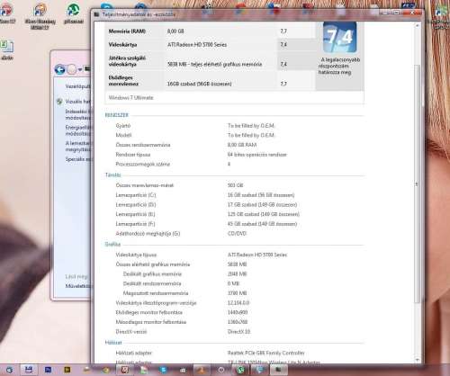Click the Tárolás section header

(x=112, y=175)
